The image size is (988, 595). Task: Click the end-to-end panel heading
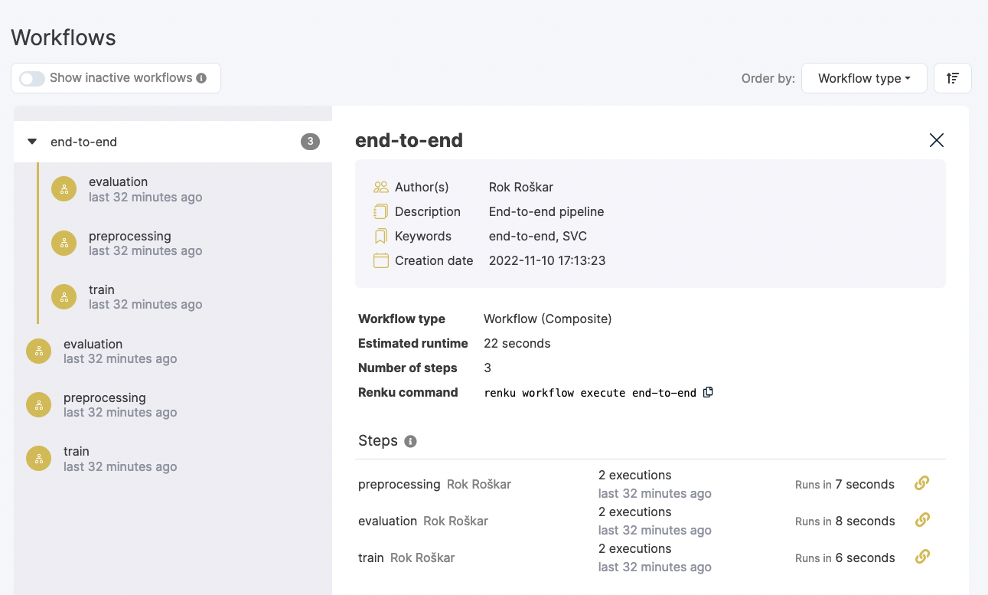pyautogui.click(x=409, y=140)
